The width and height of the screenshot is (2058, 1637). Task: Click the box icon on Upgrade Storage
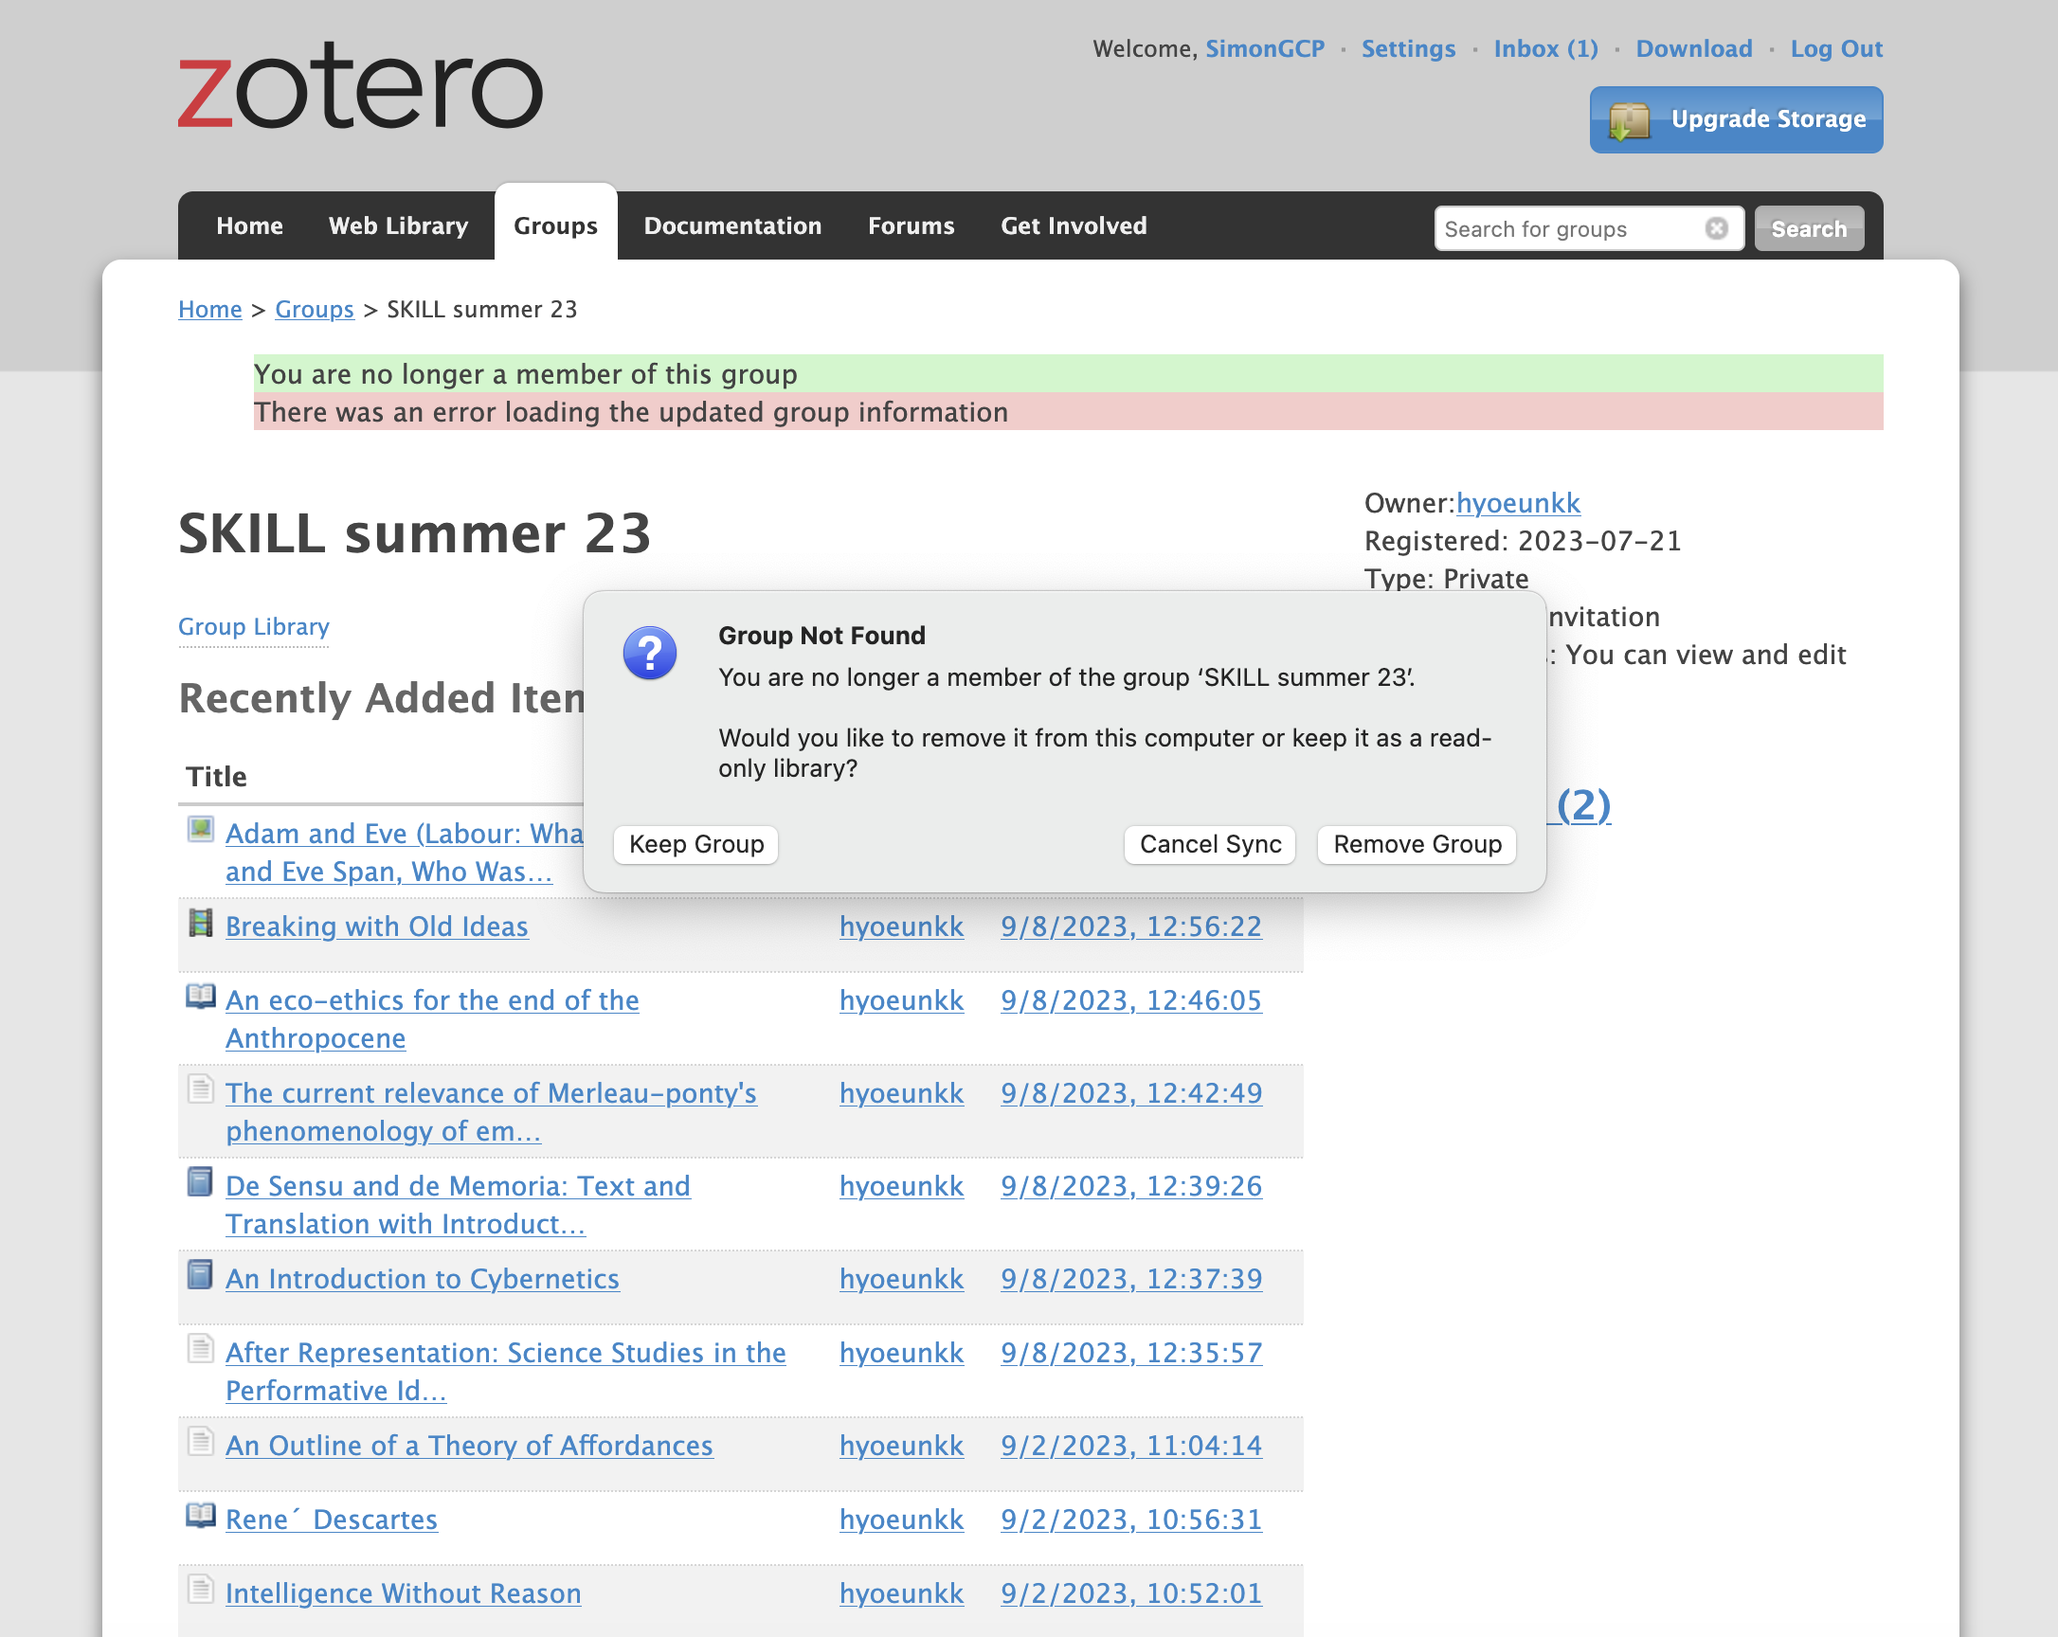point(1630,121)
